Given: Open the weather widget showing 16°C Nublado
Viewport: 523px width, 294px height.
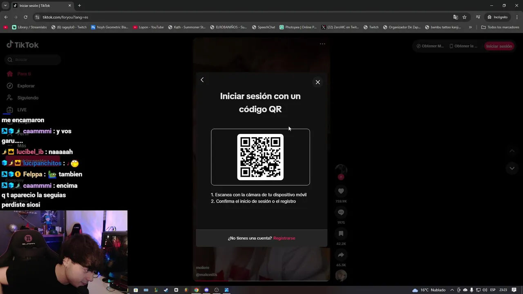Looking at the screenshot, I should click(x=429, y=290).
